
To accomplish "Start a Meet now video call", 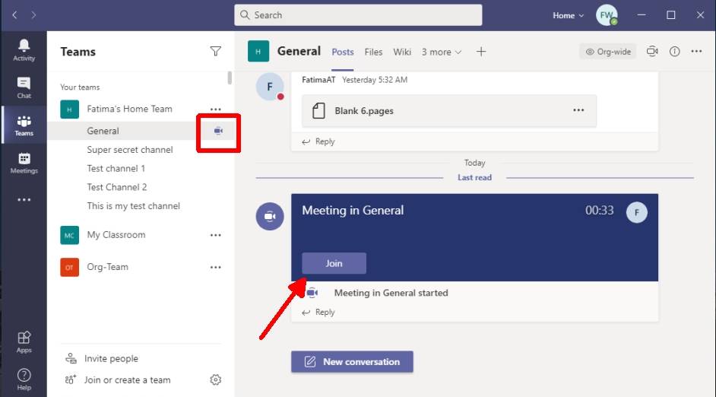I will 652,52.
